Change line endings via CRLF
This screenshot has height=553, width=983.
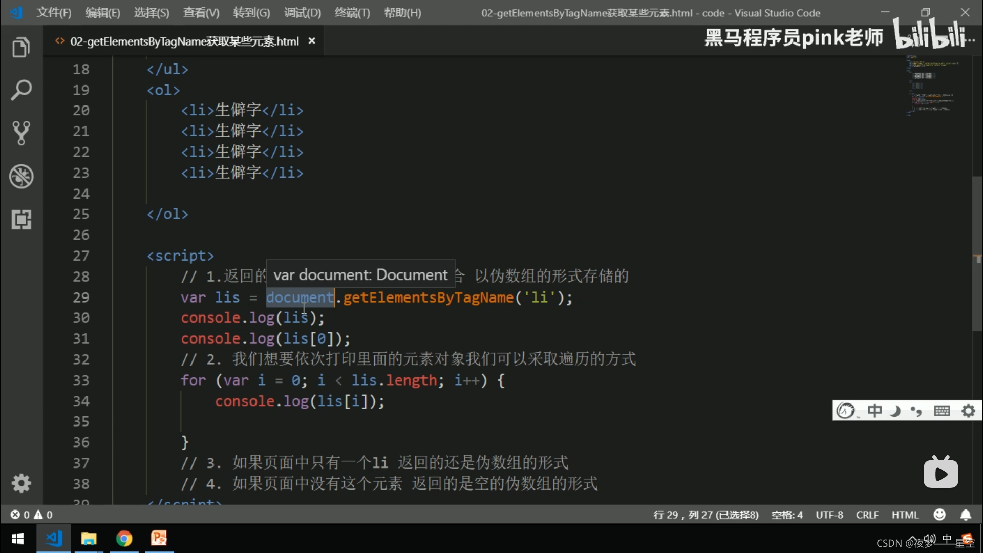[x=867, y=515]
